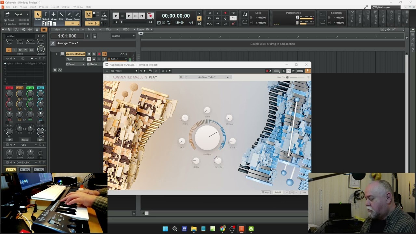Click the metronome icon beside the time signature
This screenshot has width=416, height=234.
click(x=199, y=23)
